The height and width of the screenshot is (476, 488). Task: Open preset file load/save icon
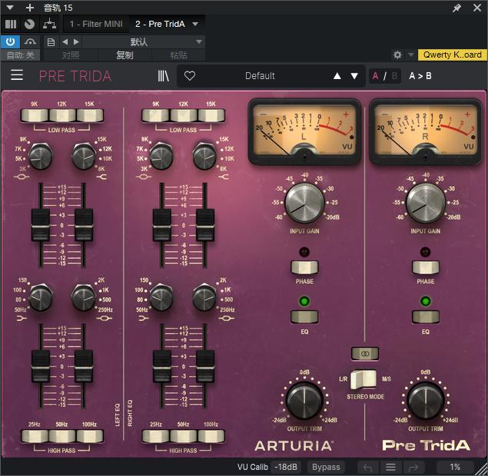click(51, 41)
